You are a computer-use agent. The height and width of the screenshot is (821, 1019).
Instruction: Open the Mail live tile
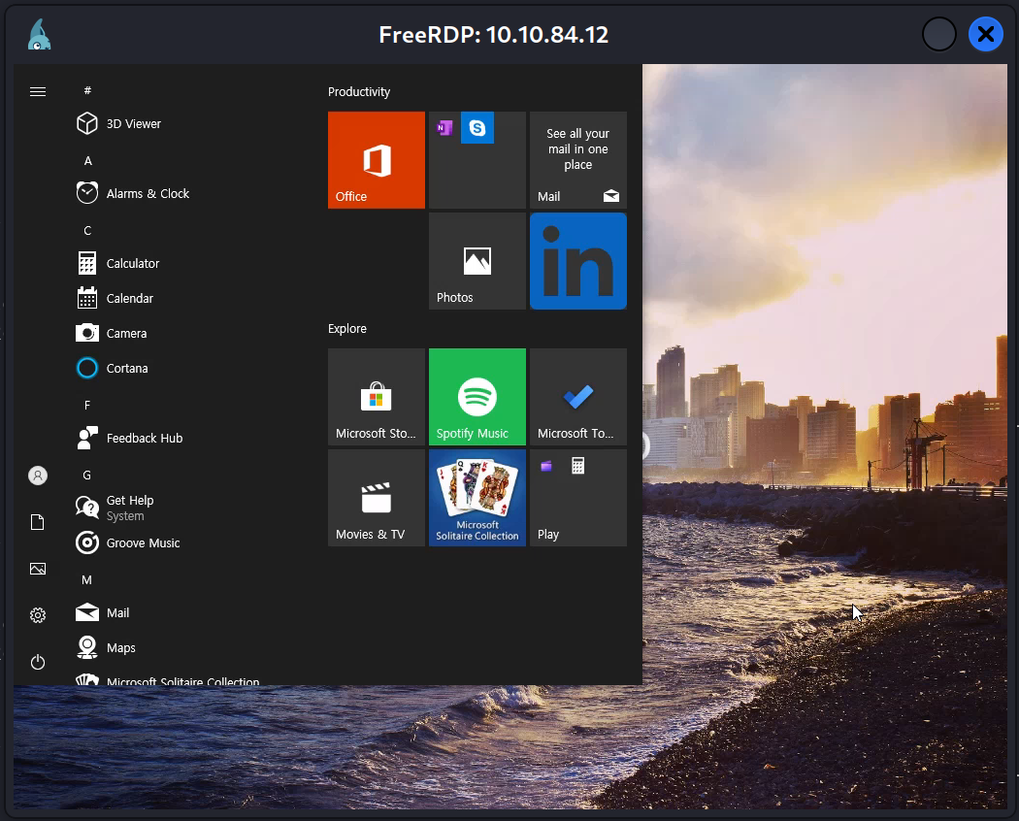tap(578, 160)
